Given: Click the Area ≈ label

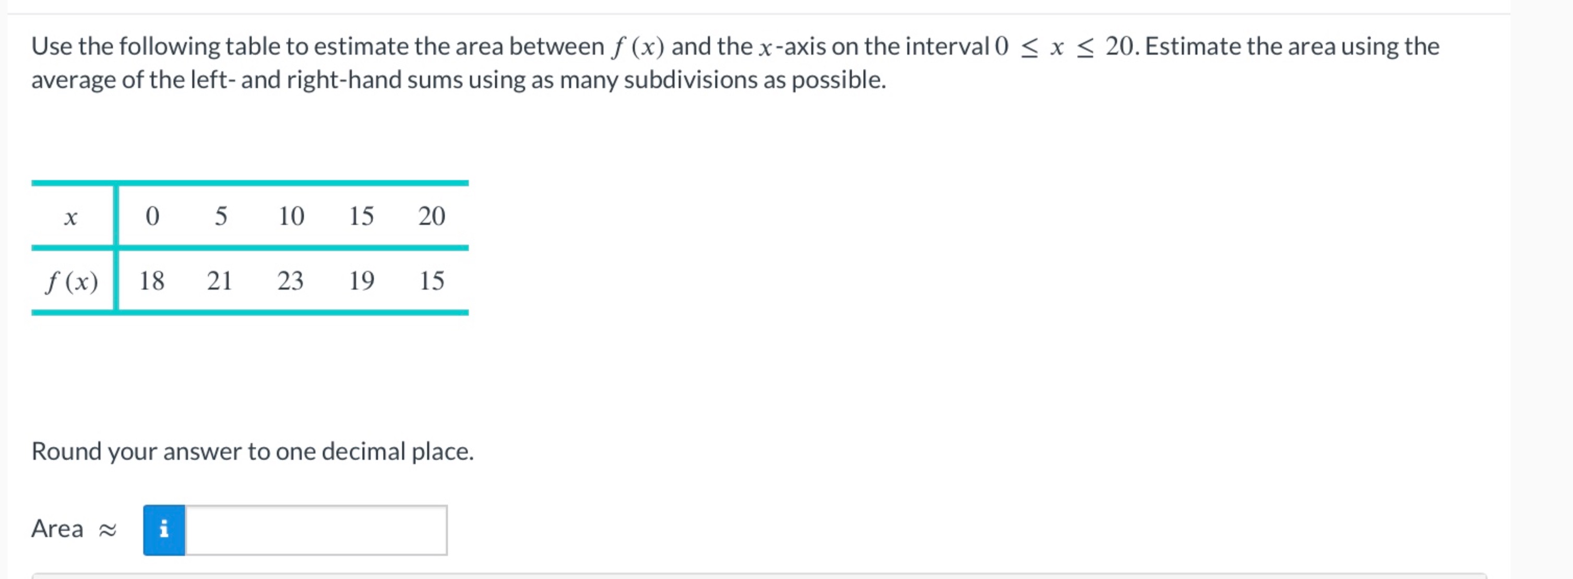Looking at the screenshot, I should coord(73,529).
